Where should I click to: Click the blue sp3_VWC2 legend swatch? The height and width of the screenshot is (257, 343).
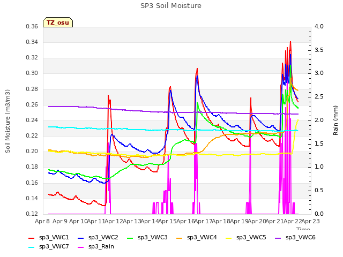81,238
